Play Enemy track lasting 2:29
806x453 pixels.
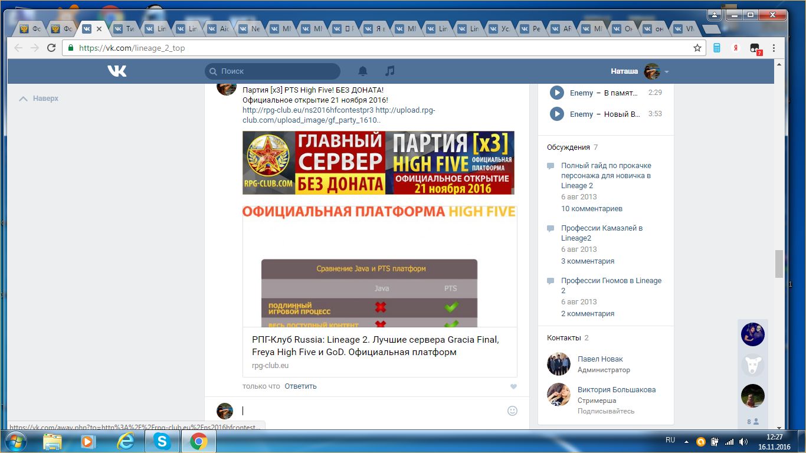(x=556, y=93)
